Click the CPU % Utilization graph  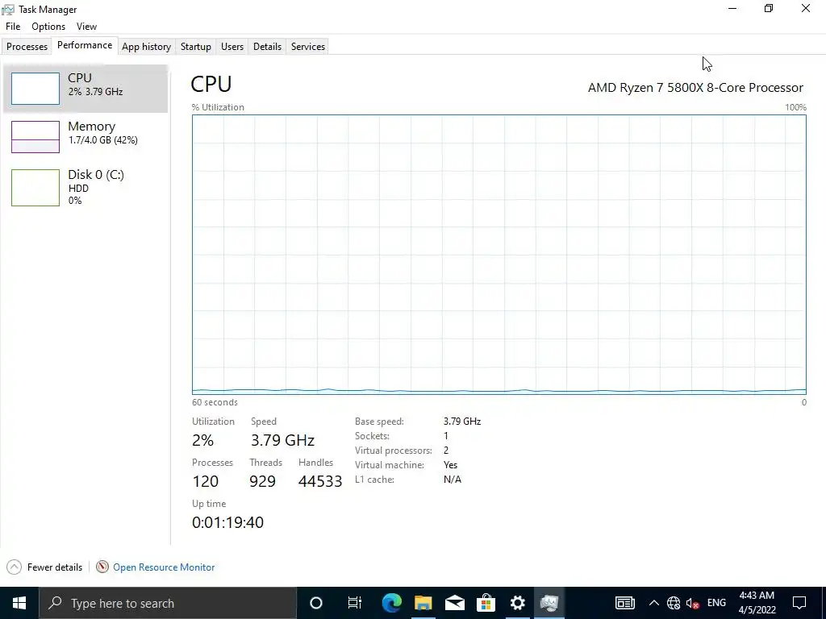[499, 254]
